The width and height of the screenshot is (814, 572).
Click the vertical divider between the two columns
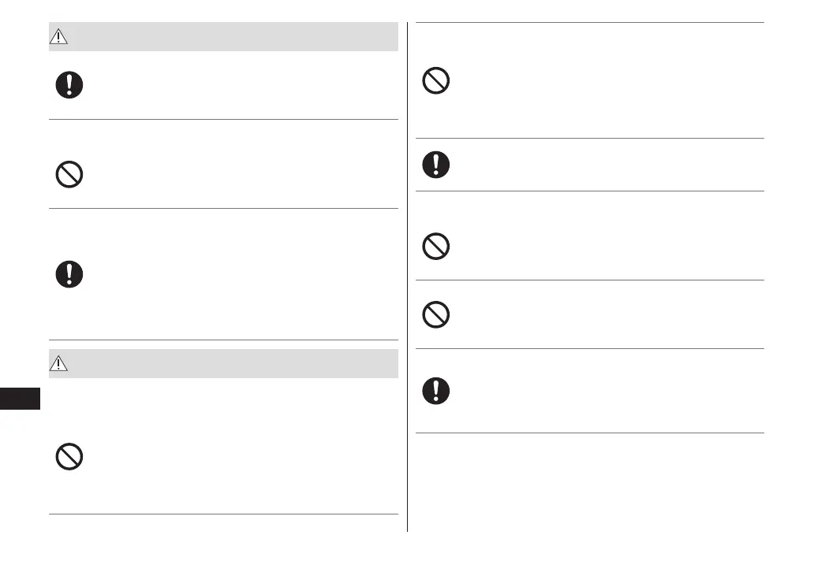pos(407,276)
